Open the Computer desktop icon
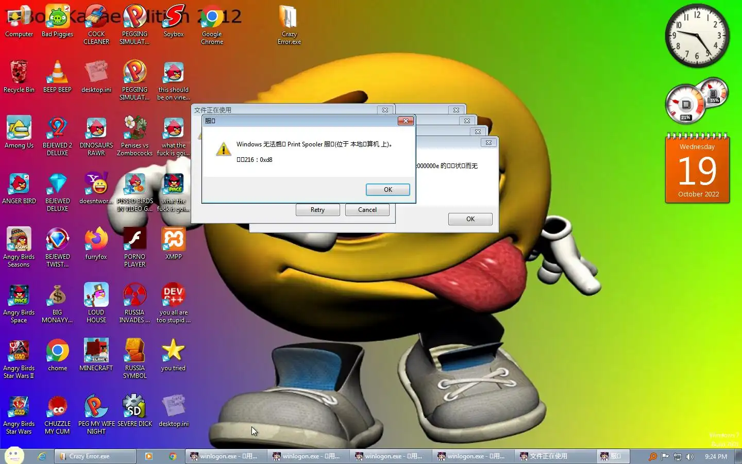 point(19,22)
